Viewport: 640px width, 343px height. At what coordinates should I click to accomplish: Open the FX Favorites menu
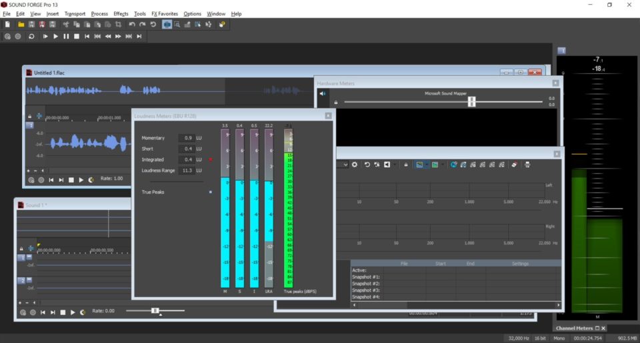point(165,14)
